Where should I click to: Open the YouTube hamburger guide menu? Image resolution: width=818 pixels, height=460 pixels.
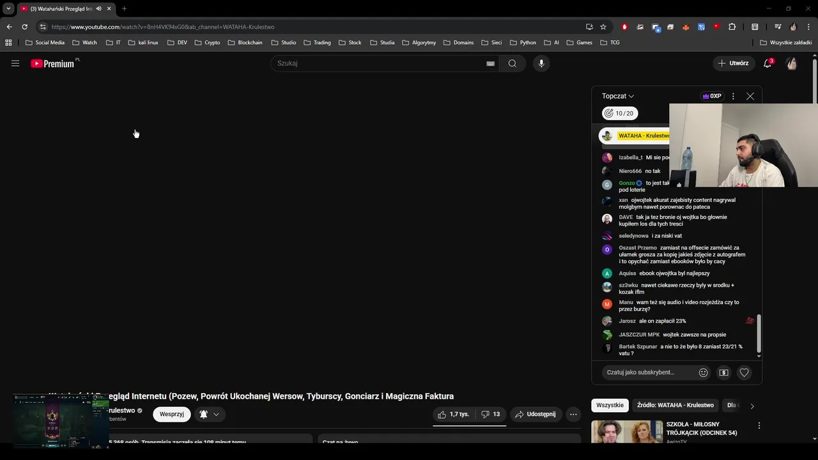pos(15,63)
